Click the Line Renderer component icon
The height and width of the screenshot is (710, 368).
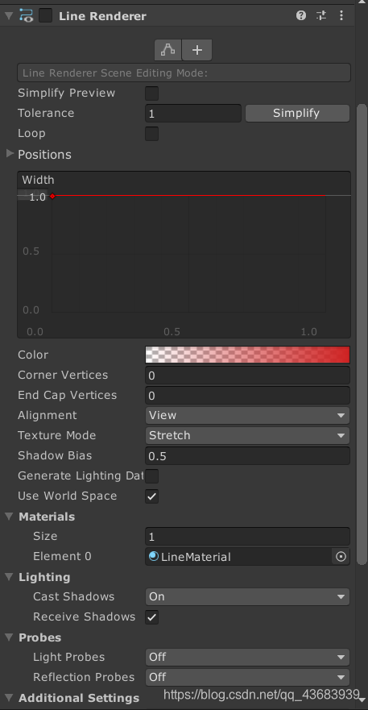(27, 16)
